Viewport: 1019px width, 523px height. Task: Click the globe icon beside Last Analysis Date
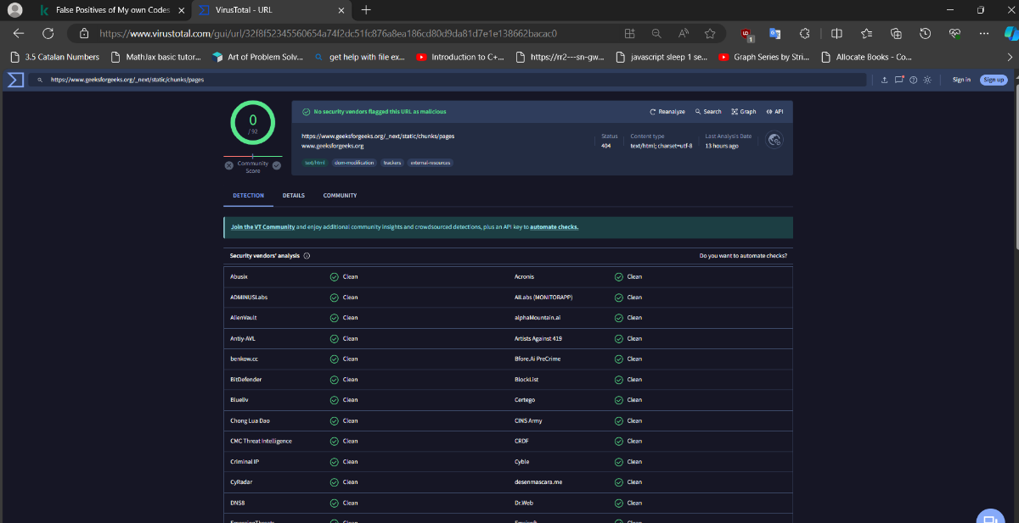[x=774, y=140]
